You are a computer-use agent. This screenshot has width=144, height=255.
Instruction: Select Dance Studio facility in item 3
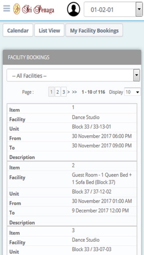tap(86, 240)
